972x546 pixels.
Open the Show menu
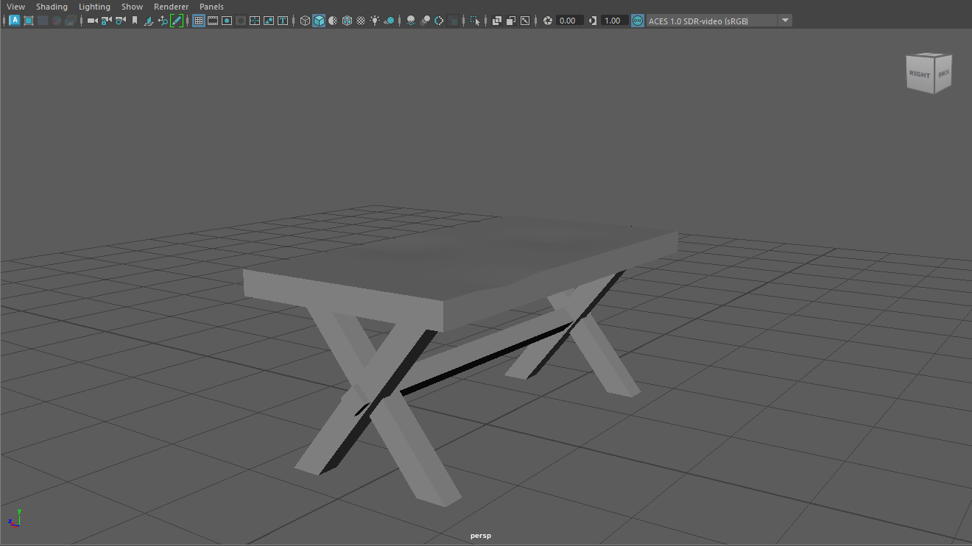(132, 7)
